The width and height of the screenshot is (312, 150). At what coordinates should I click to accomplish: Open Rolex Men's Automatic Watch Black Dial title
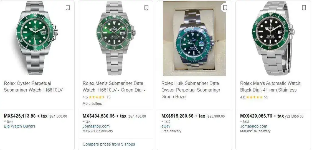click(270, 87)
